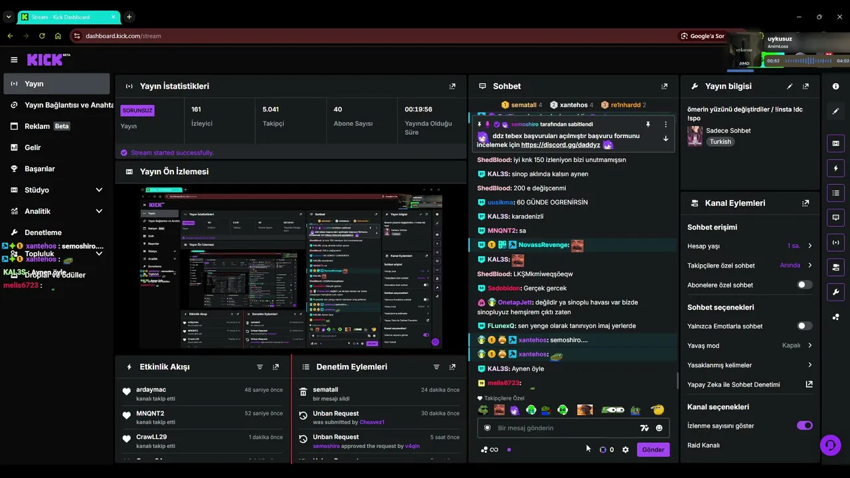Viewport: 850px width, 478px height.
Task: Click the pencil icon in the right rail
Action: pos(835,111)
